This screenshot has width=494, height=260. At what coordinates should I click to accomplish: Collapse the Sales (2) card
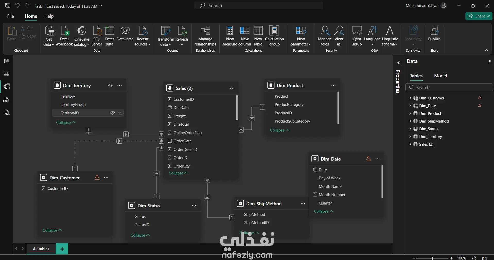coord(178,173)
